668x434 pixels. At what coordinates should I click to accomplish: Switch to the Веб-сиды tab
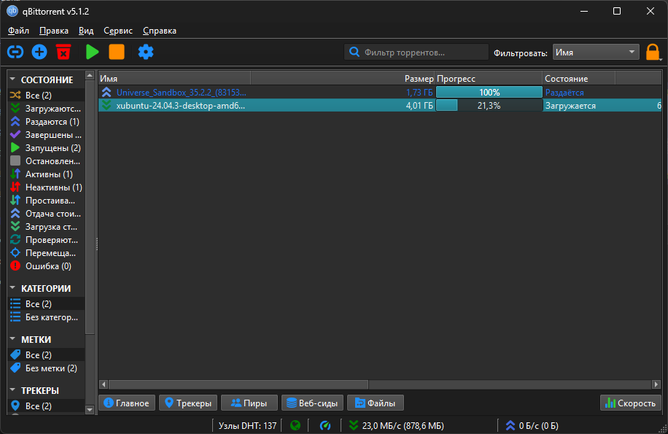312,403
